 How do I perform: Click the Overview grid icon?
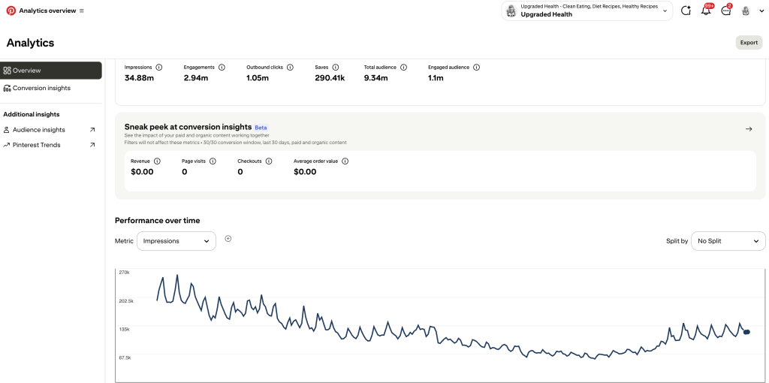click(x=7, y=71)
